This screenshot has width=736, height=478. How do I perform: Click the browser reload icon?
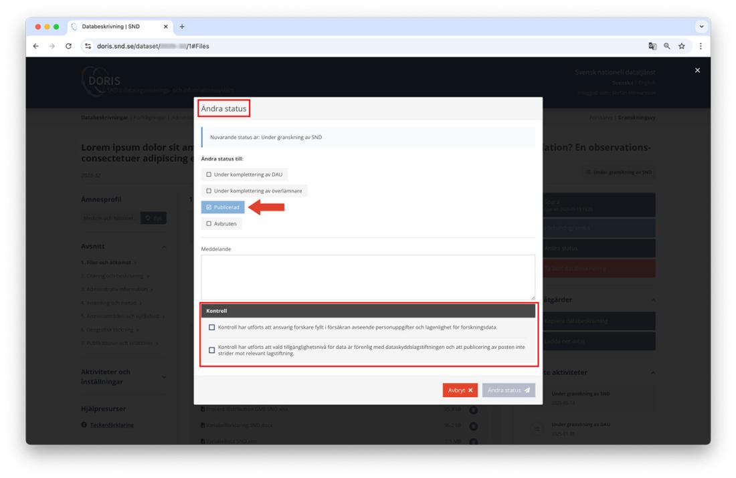(68, 46)
